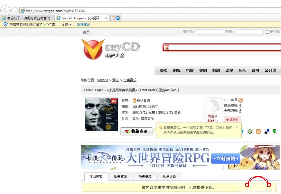Image resolution: width=281 pixels, height=194 pixels.
Task: Click the star Qzone share icon
Action: click(x=250, y=132)
